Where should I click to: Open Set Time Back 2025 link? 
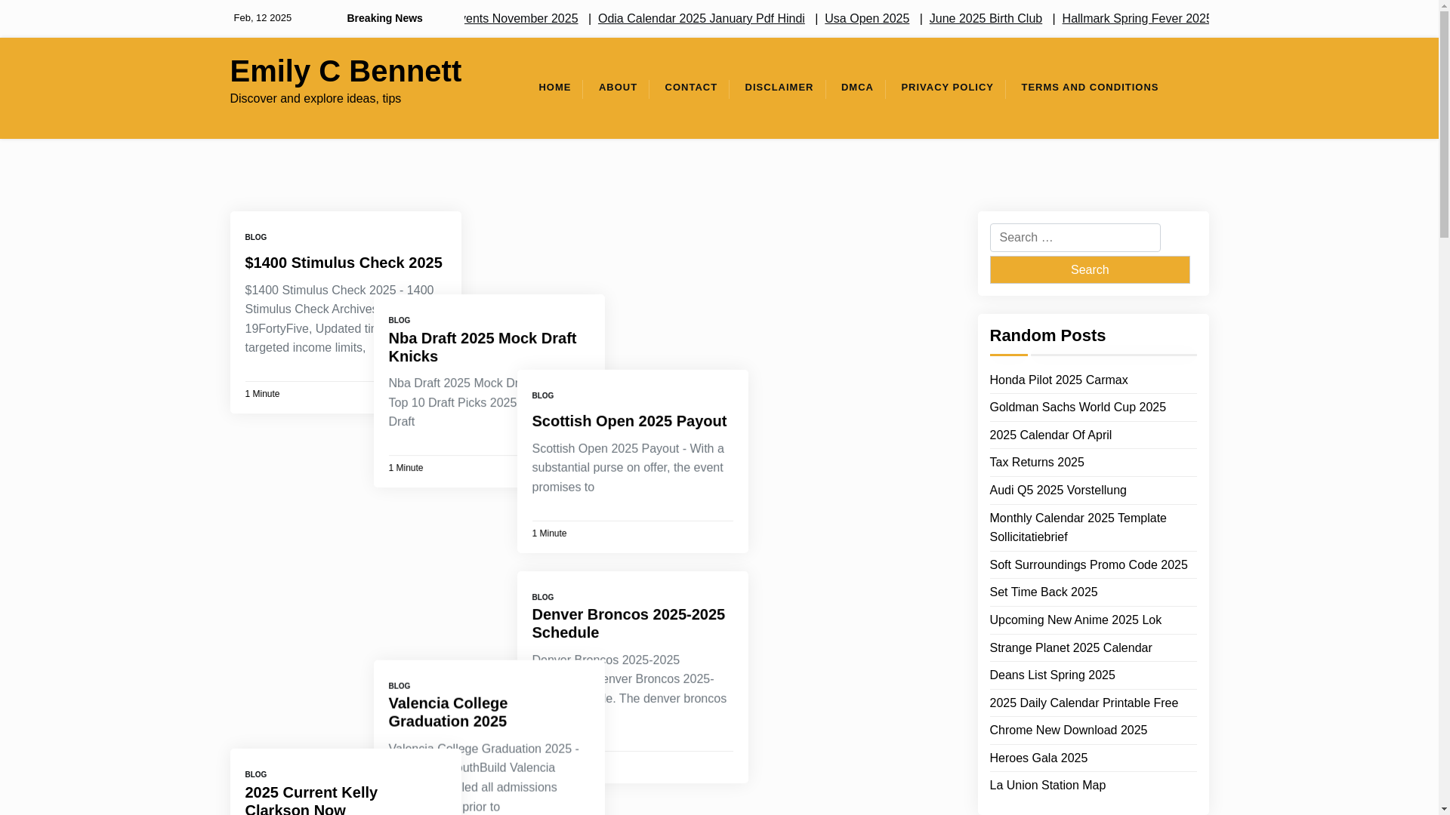pyautogui.click(x=1043, y=592)
